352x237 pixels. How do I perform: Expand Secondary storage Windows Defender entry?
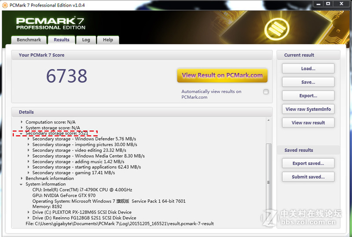[28, 139]
